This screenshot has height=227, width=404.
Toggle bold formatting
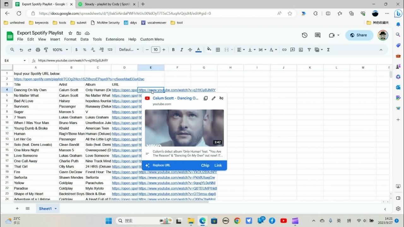tap(173, 50)
